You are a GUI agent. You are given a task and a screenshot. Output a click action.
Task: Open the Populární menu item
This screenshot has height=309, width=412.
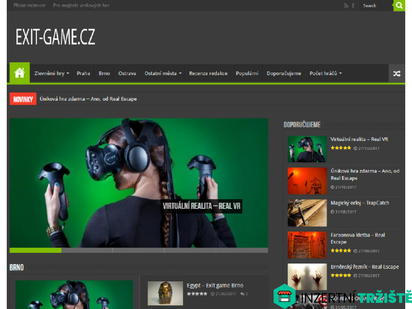pyautogui.click(x=247, y=73)
